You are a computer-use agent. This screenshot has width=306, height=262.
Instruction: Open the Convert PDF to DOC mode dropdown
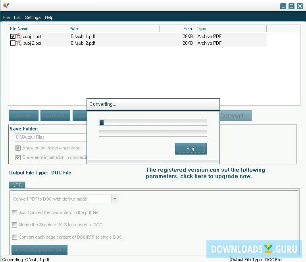pyautogui.click(x=115, y=199)
